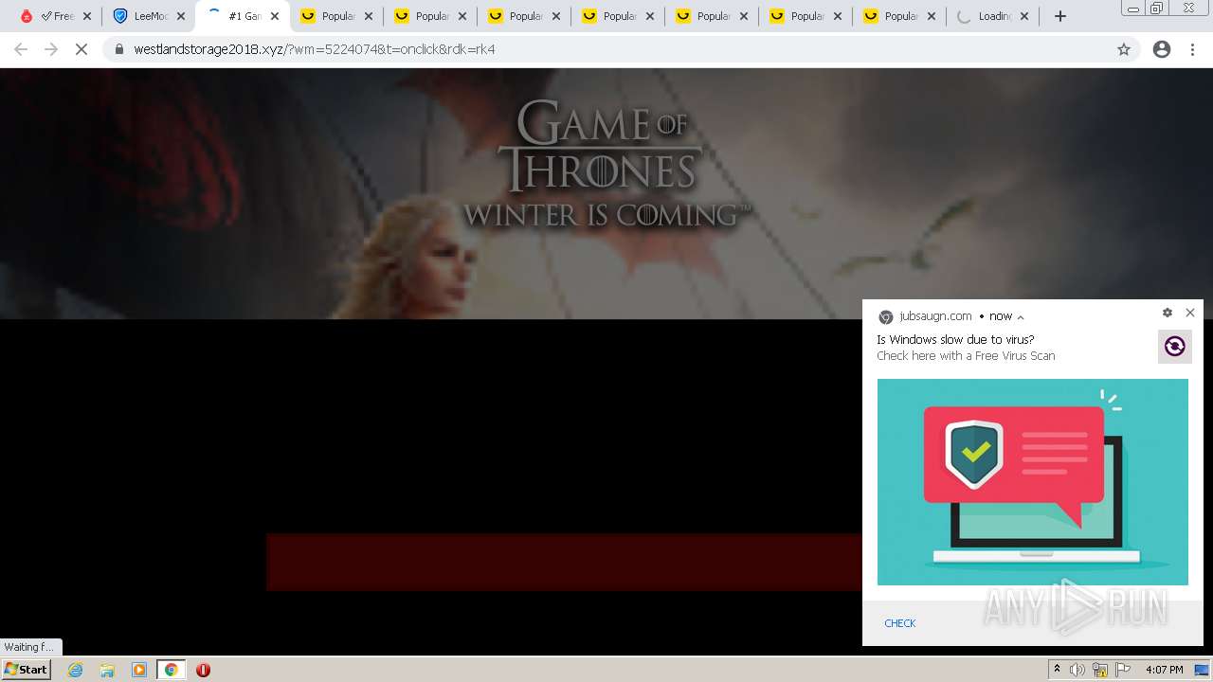Open File Explorer from taskbar
The width and height of the screenshot is (1213, 682).
pyautogui.click(x=107, y=670)
